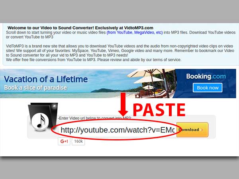
Task: Open the Booking.com logo
Action: point(206,76)
